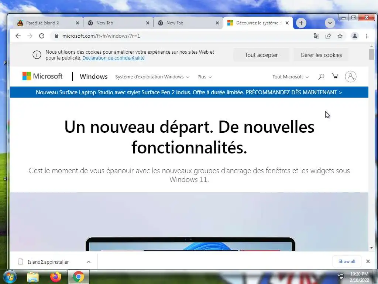Click the page scroll down arrow
The image size is (378, 284).
[x=371, y=248]
